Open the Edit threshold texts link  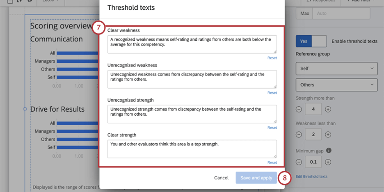coord(311,176)
